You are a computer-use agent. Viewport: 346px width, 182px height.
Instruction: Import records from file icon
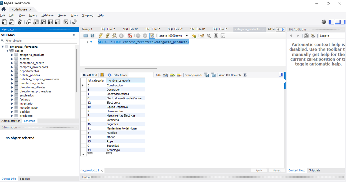[213, 75]
